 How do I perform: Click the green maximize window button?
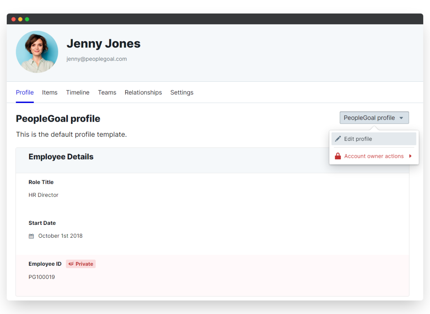click(27, 19)
